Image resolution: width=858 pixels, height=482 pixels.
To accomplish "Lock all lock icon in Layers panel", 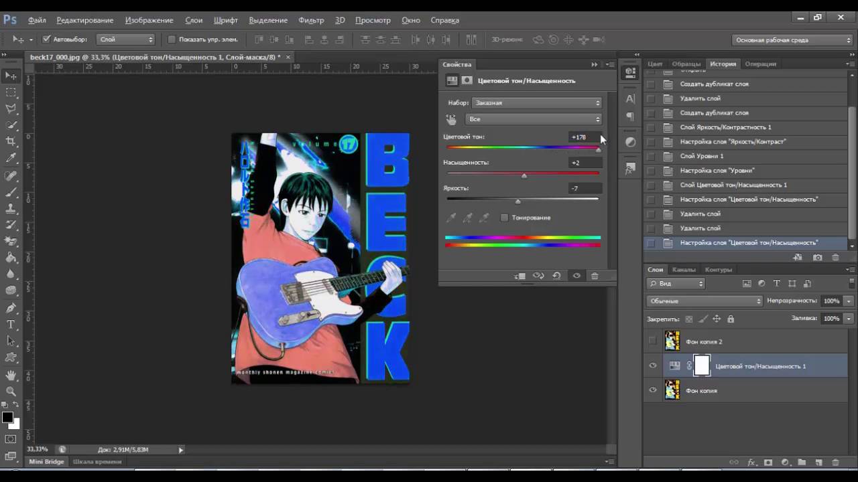I will [731, 319].
